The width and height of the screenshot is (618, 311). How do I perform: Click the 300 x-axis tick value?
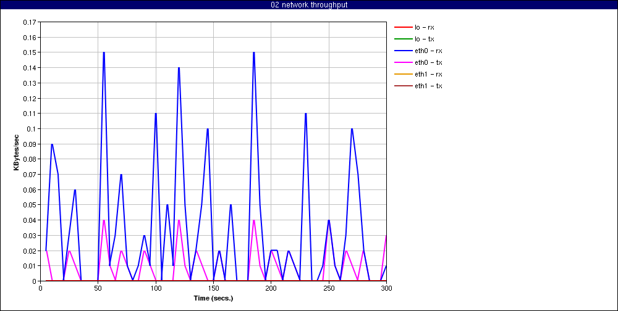(x=386, y=288)
